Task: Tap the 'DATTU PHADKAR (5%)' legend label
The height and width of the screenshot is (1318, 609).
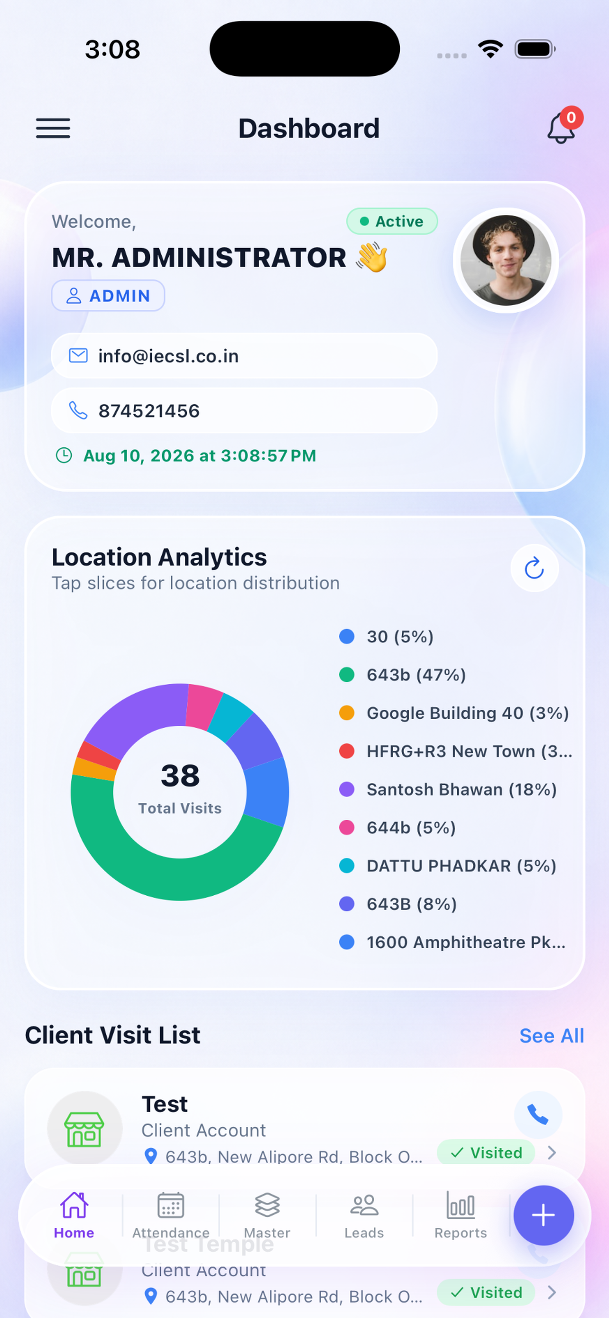Action: pos(461,866)
